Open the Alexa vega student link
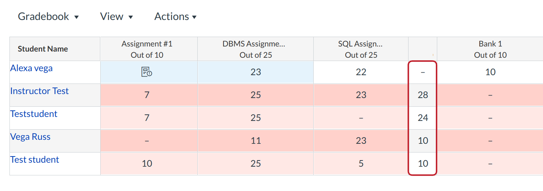 pyautogui.click(x=31, y=68)
